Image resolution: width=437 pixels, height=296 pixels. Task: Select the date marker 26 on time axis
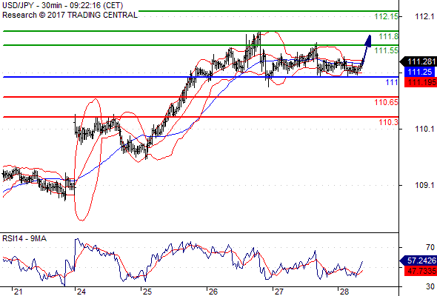point(213,292)
